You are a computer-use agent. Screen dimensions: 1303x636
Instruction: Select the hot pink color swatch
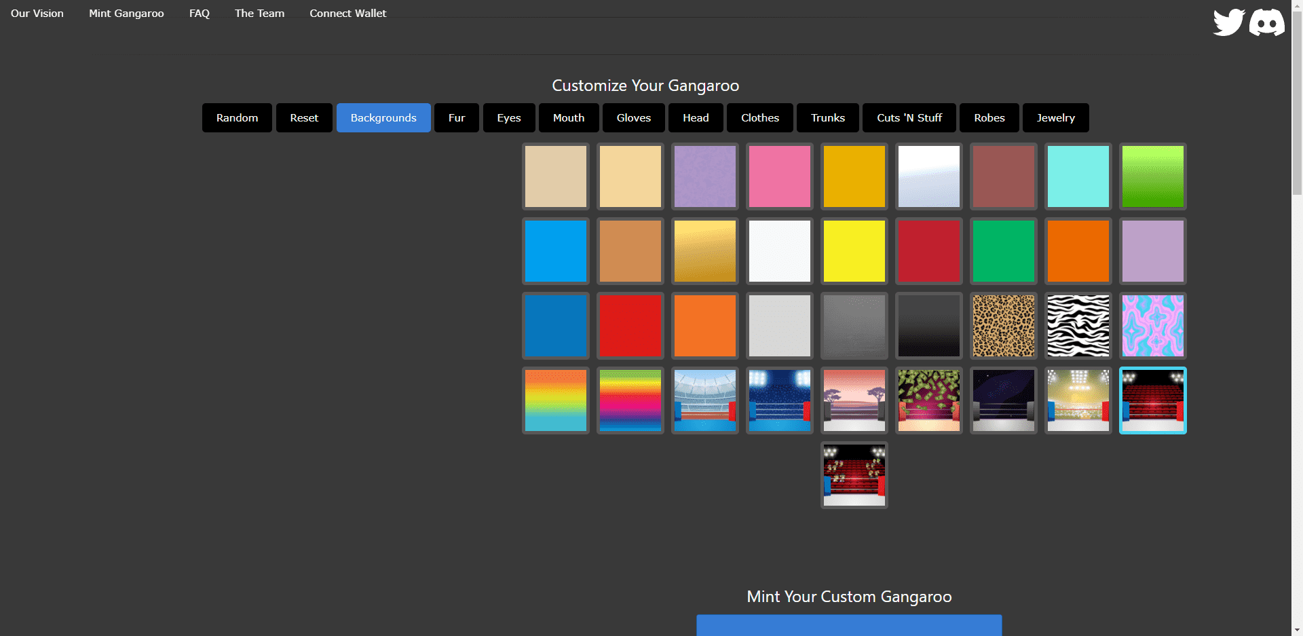[x=779, y=176]
